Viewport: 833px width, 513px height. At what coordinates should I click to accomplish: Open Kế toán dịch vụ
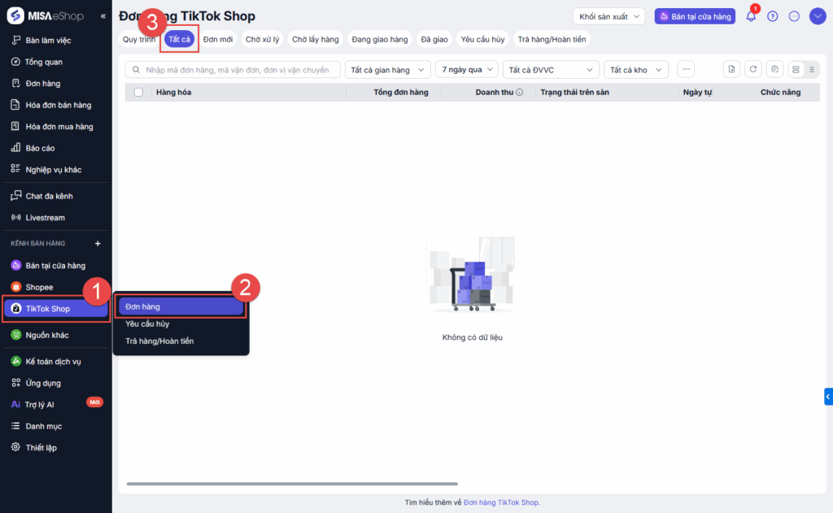(x=53, y=362)
